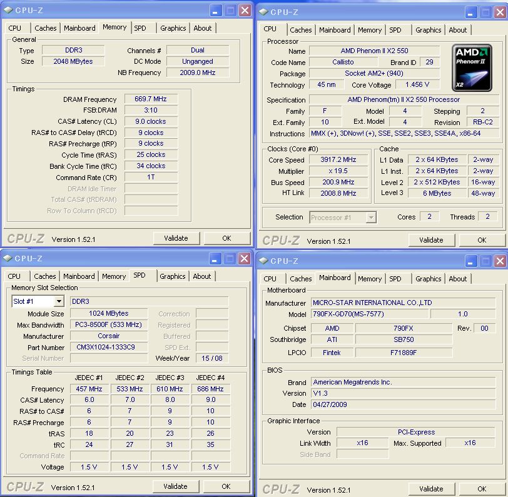Open the Processor #1 selection dropdown

click(x=371, y=218)
